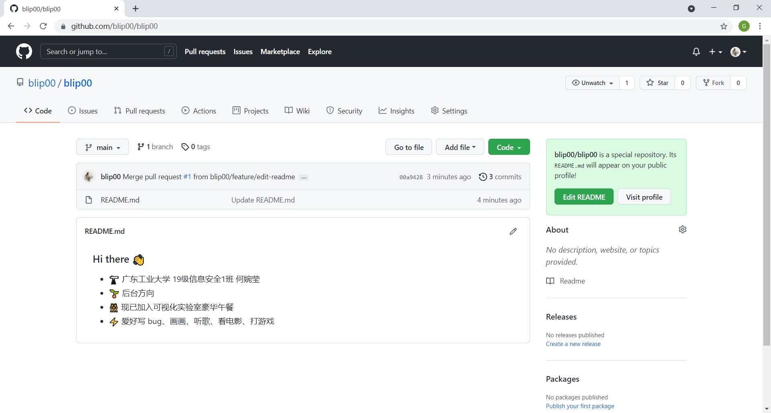
Task: Open the Packages heading link
Action: 562,379
